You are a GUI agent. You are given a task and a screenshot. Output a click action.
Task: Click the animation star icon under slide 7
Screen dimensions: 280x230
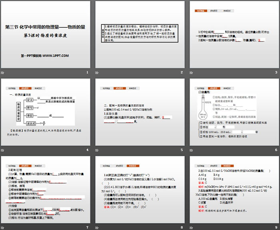tap(2, 228)
